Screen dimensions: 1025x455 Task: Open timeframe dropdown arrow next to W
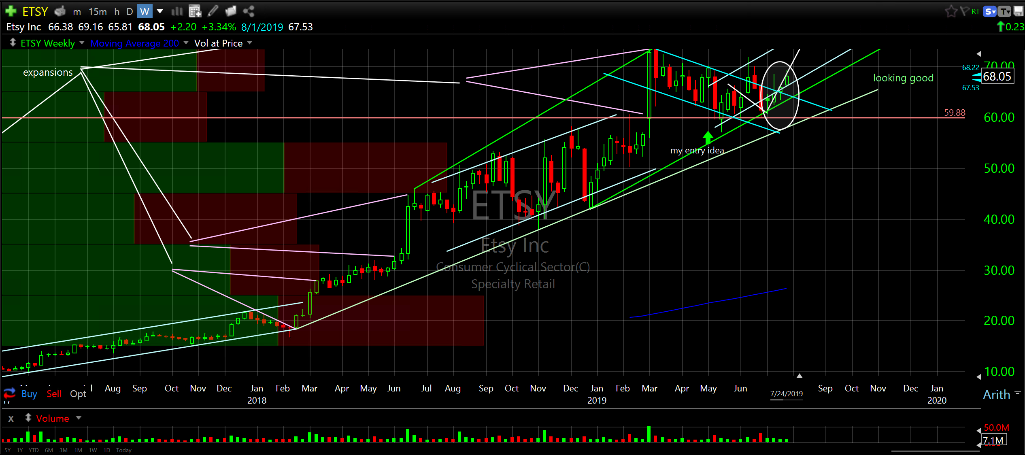pyautogui.click(x=160, y=11)
